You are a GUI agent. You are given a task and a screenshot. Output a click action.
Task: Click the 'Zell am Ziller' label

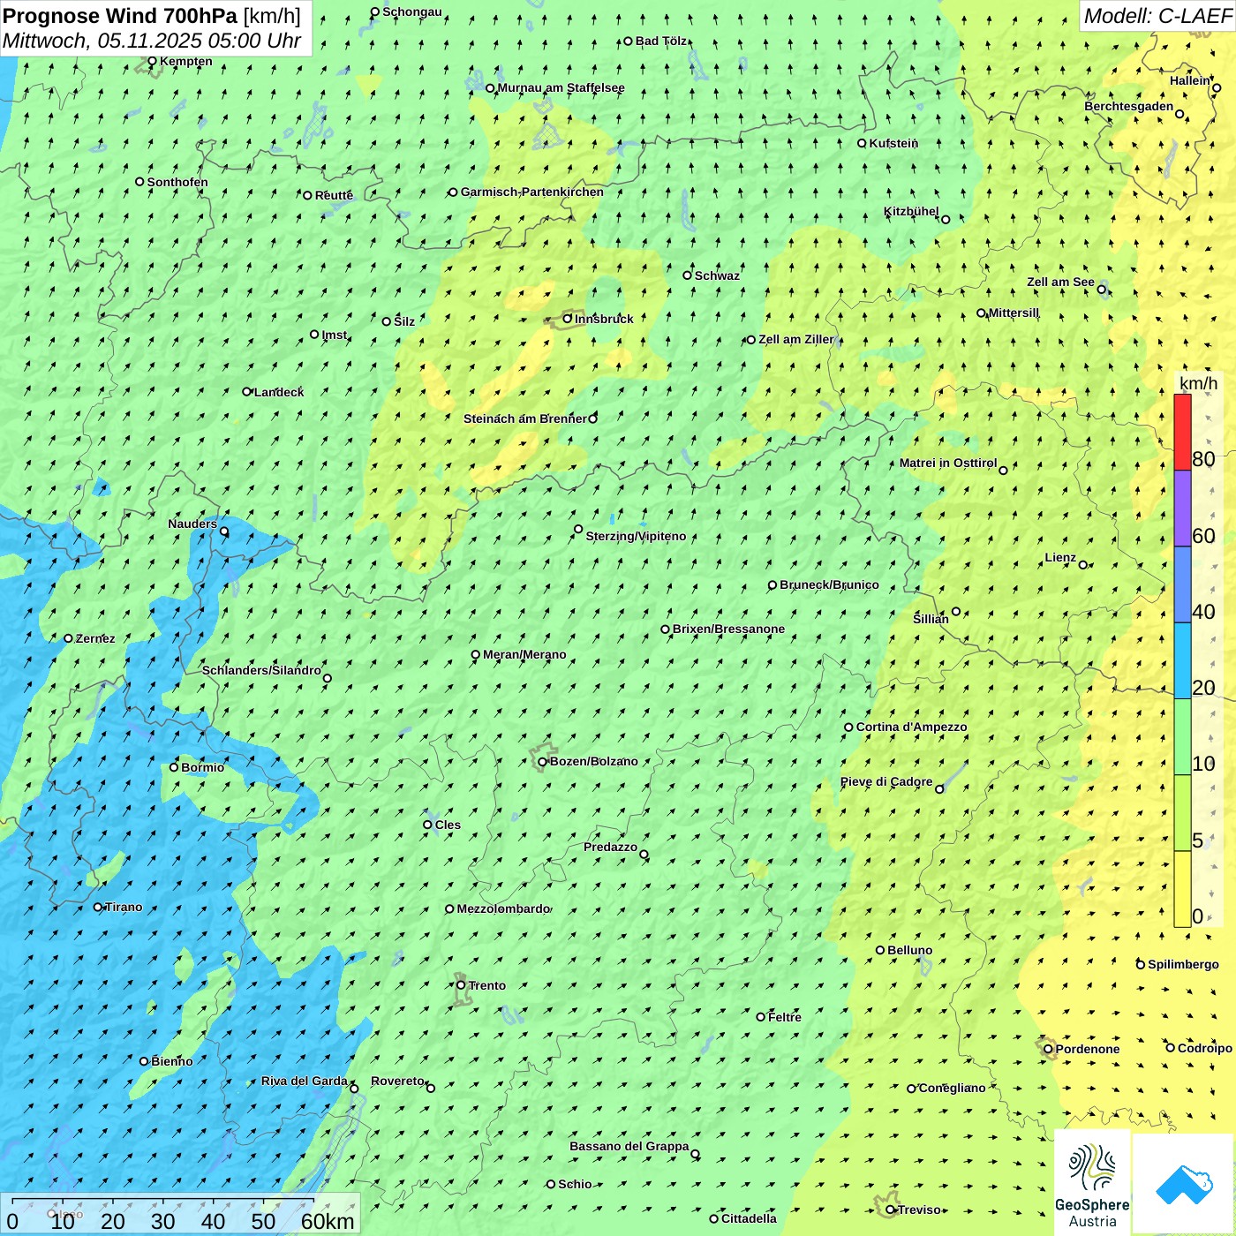(796, 339)
